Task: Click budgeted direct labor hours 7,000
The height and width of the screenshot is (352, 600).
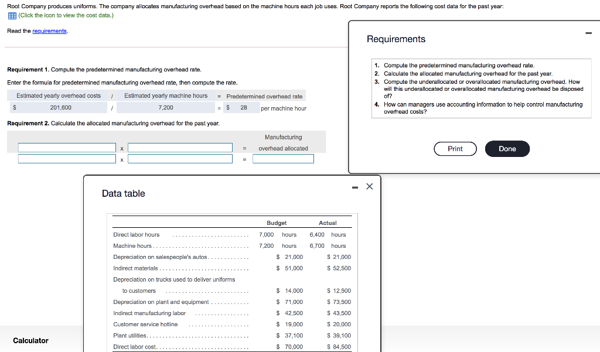Action: [x=267, y=234]
